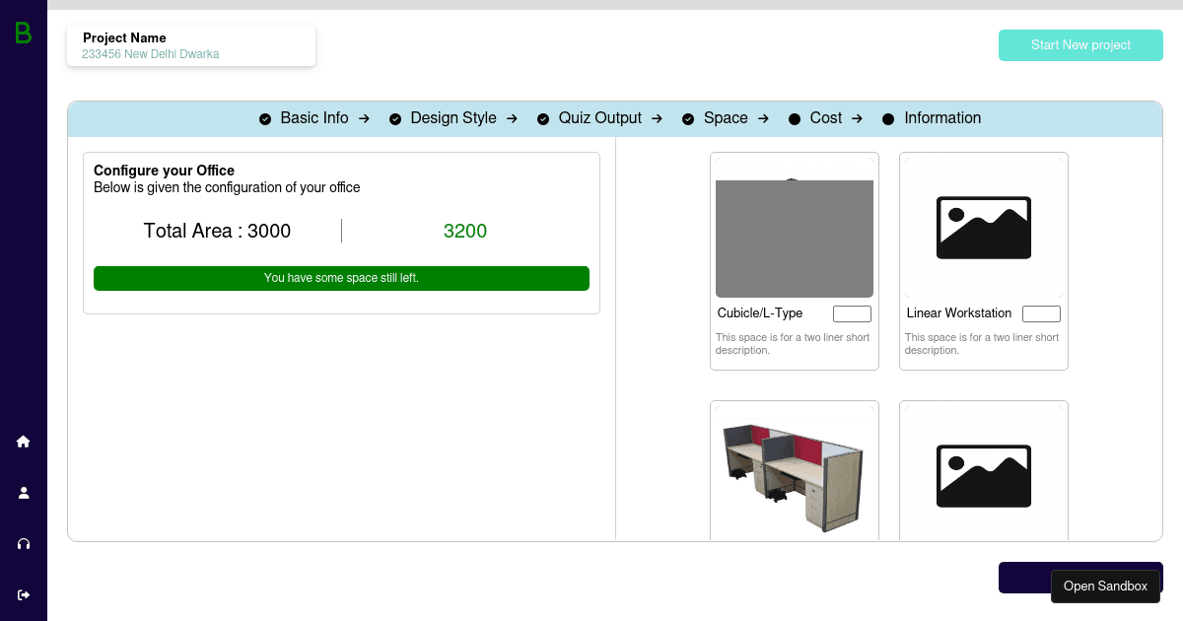
Task: Click the headphones support icon in the sidebar
Action: point(23,543)
